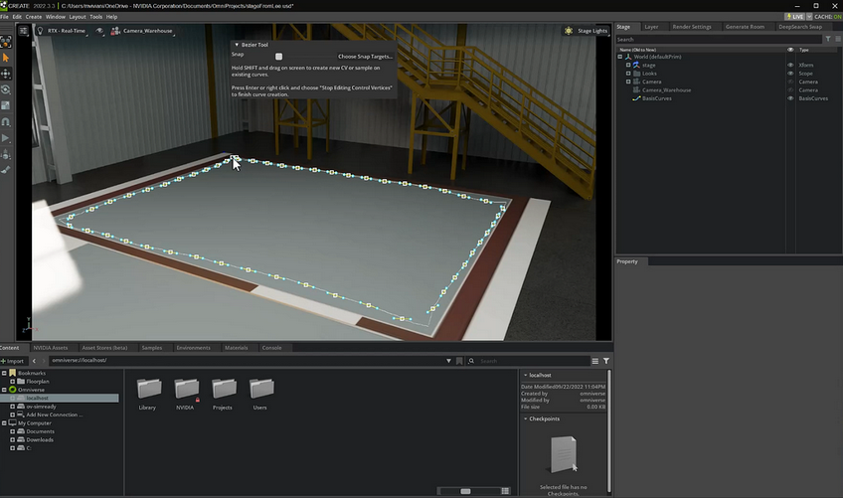Activate the Scale tool
This screenshot has height=498, width=843.
tap(6, 105)
